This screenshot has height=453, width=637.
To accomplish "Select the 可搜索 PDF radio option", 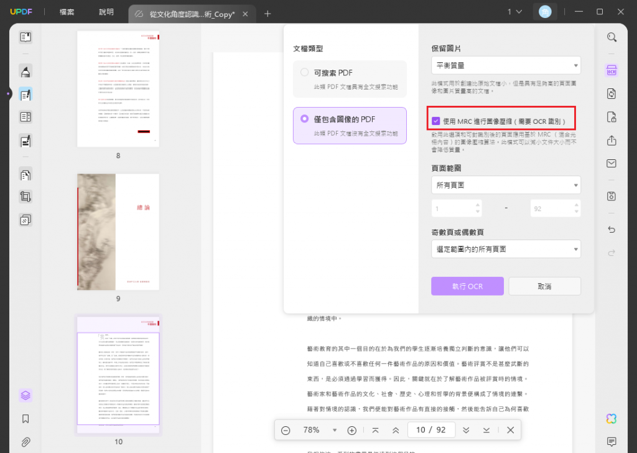I will 304,72.
